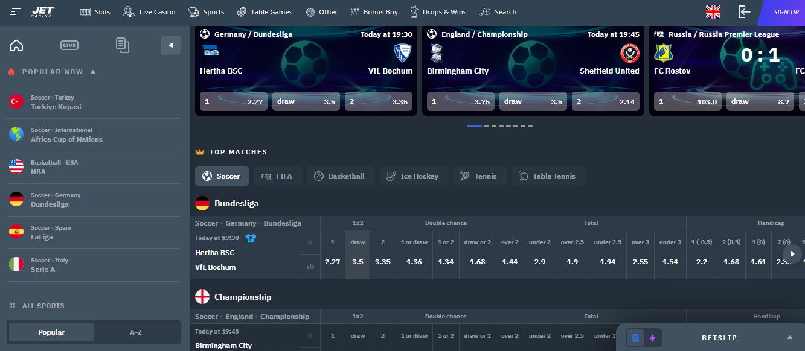Open the Live Casino menu

pyautogui.click(x=149, y=12)
